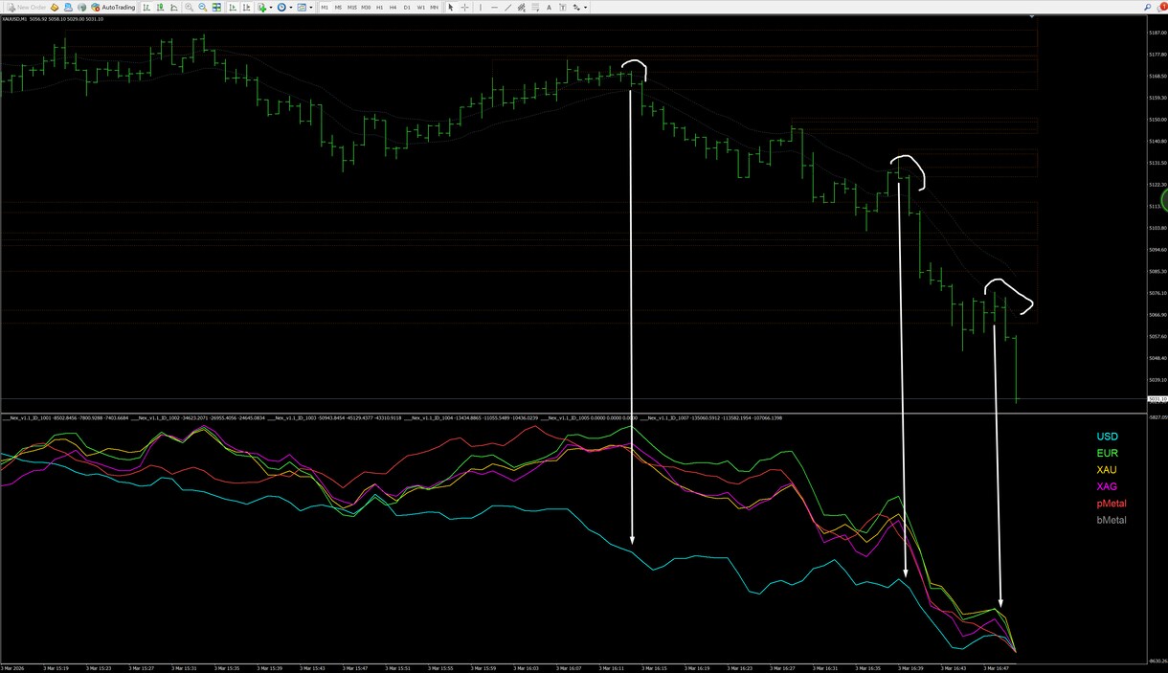The height and width of the screenshot is (673, 1168).
Task: Click the periodicity clock icon
Action: [281, 7]
